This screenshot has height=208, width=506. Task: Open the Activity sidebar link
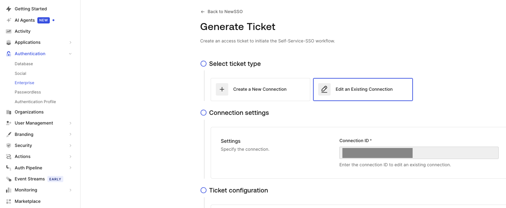tap(22, 31)
